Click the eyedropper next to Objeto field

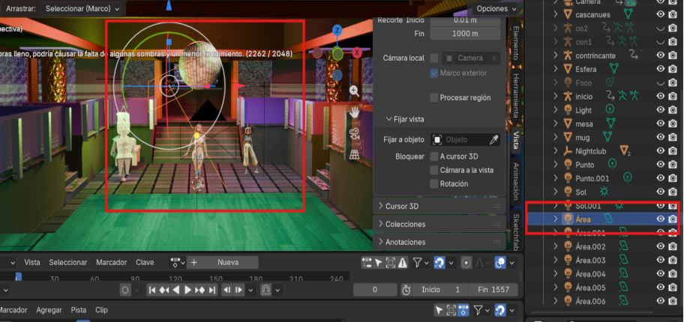494,139
